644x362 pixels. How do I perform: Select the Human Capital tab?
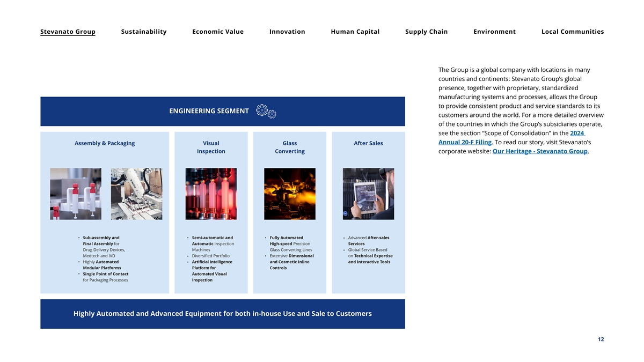tap(355, 32)
